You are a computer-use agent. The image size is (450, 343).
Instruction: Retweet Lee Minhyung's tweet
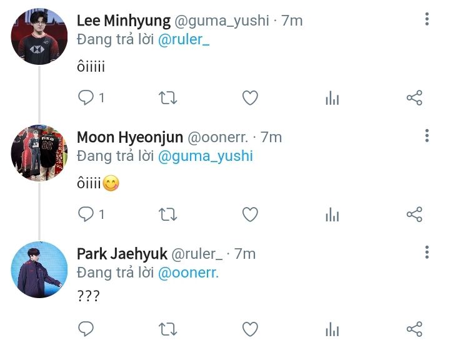tap(168, 98)
